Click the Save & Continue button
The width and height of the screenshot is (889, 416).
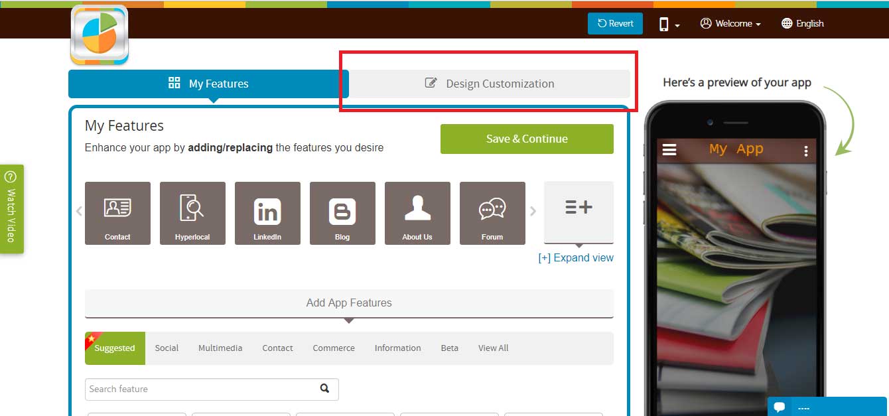coord(527,139)
